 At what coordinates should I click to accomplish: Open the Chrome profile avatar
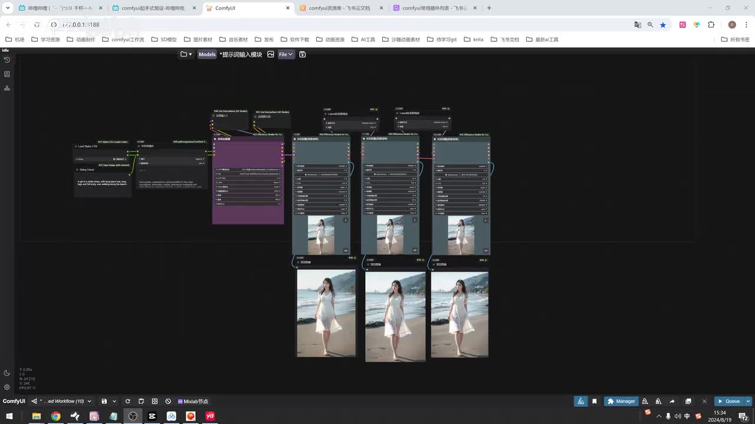[x=732, y=25]
